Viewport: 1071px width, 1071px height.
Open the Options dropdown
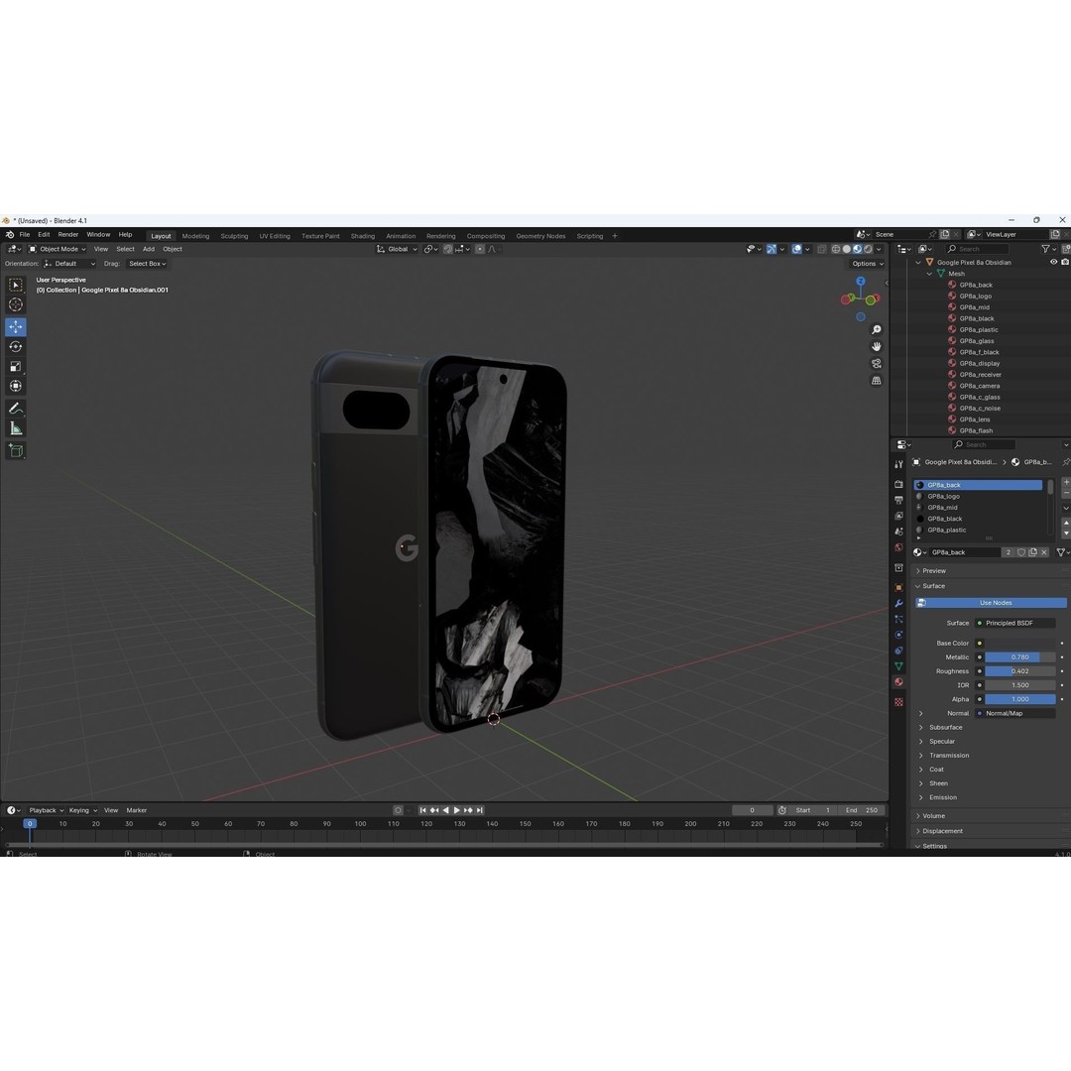(867, 264)
